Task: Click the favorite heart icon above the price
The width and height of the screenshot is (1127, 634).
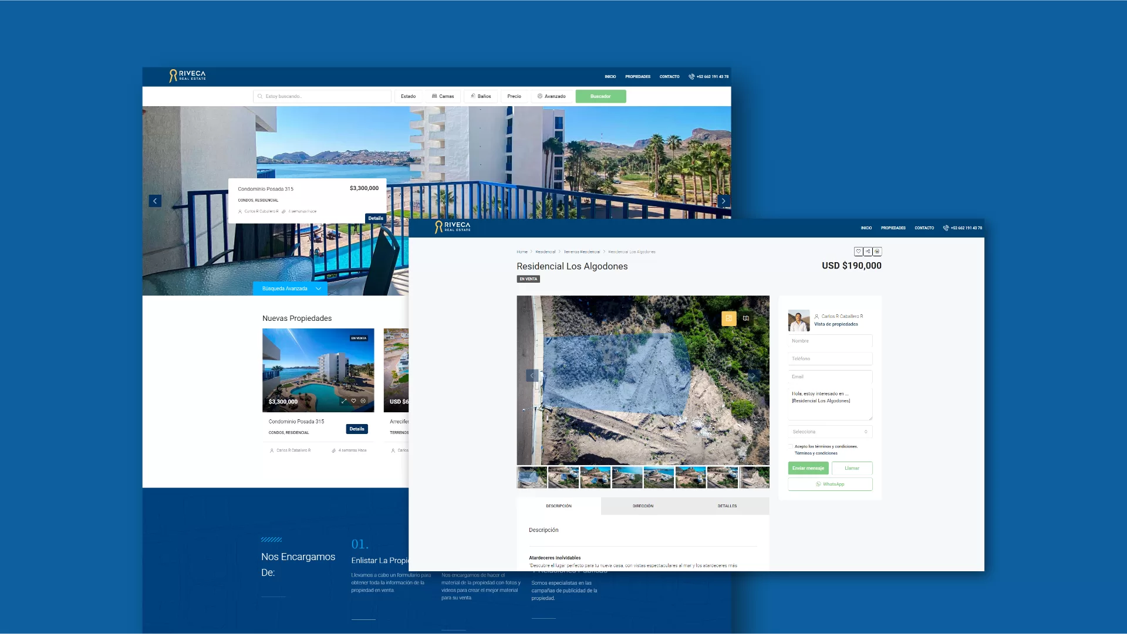Action: click(858, 252)
